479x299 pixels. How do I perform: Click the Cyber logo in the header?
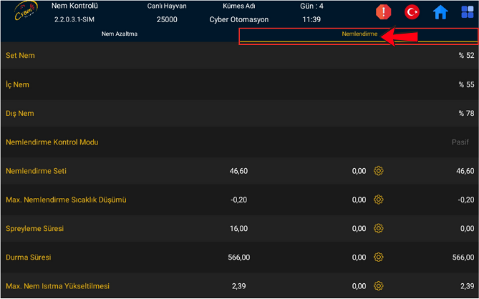(26, 14)
